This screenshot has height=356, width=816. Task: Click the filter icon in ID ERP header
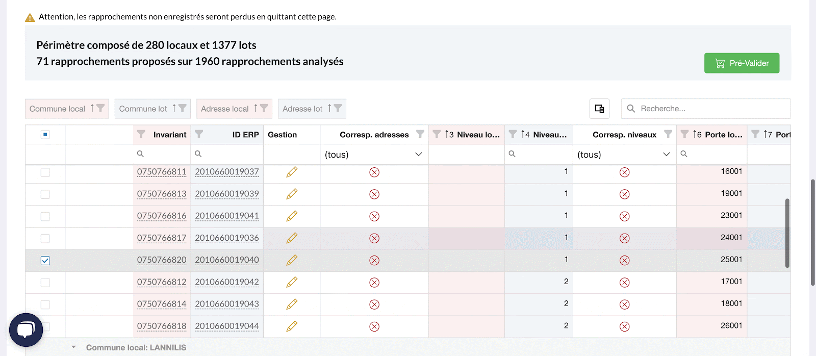[199, 134]
